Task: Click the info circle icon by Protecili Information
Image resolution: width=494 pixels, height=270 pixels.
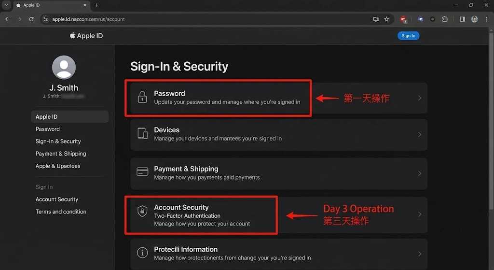Action: [142, 253]
